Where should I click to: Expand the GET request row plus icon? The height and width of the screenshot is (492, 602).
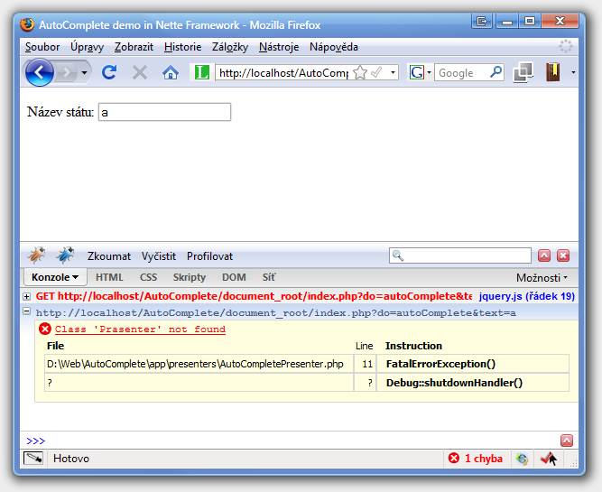(26, 296)
